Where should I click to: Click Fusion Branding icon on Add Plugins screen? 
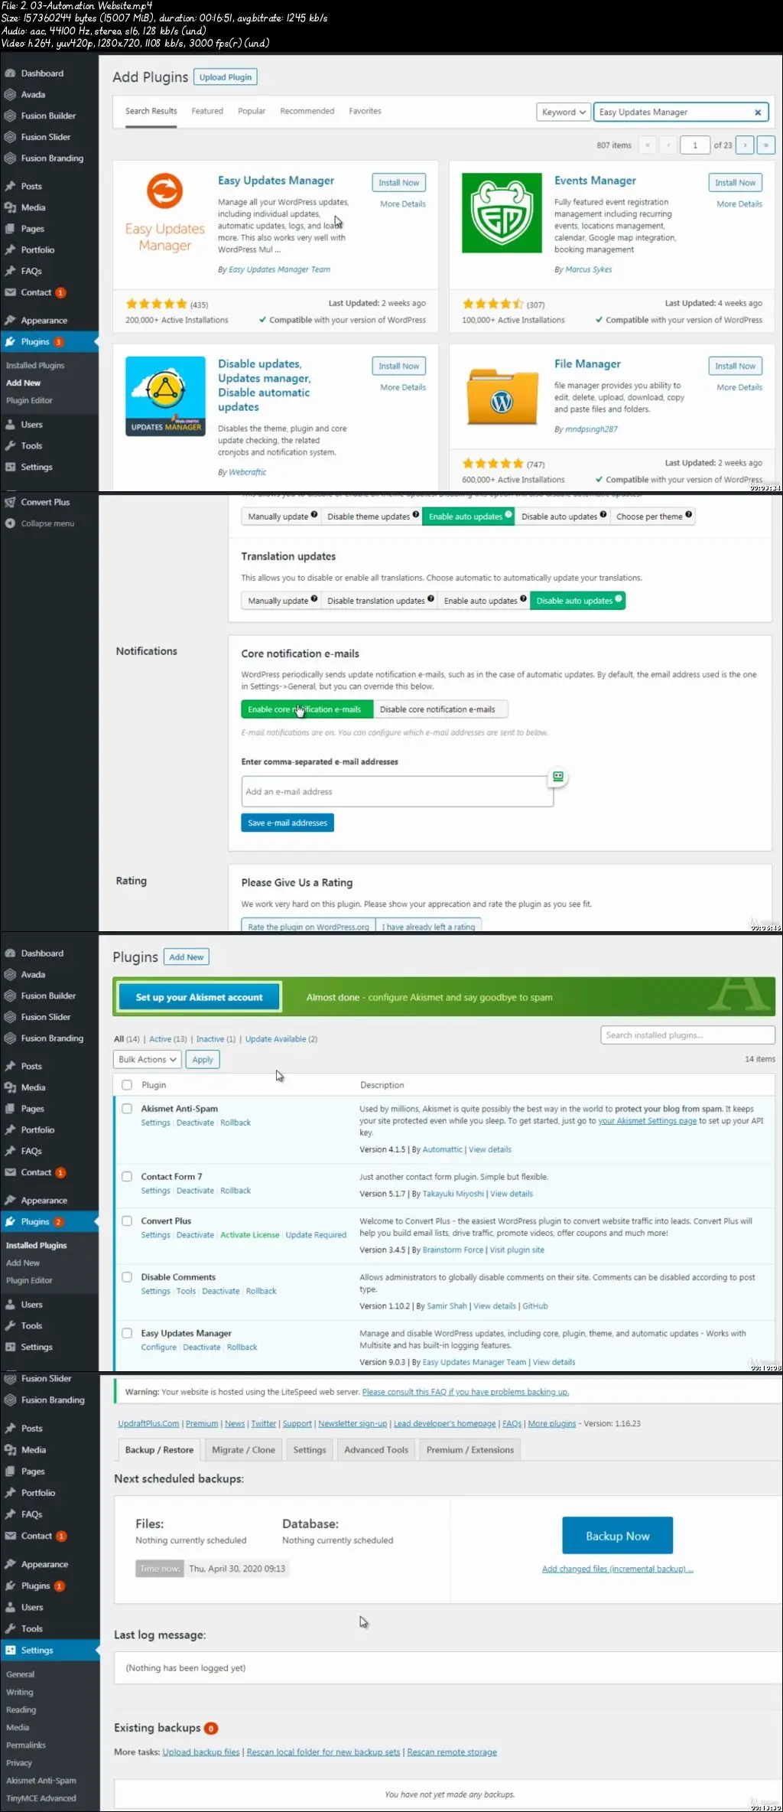pyautogui.click(x=10, y=158)
